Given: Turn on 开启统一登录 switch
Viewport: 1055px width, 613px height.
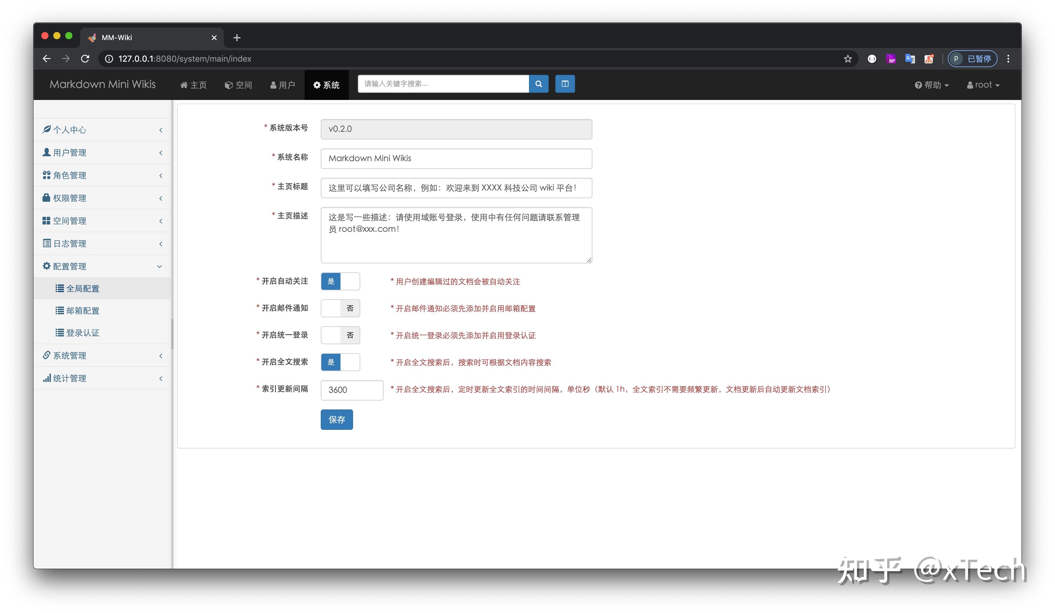Looking at the screenshot, I should tap(340, 335).
